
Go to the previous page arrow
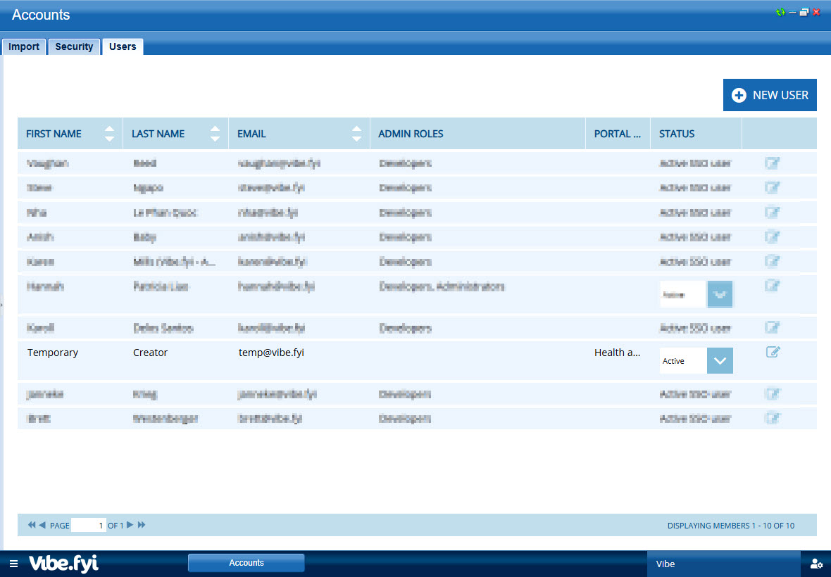(42, 525)
